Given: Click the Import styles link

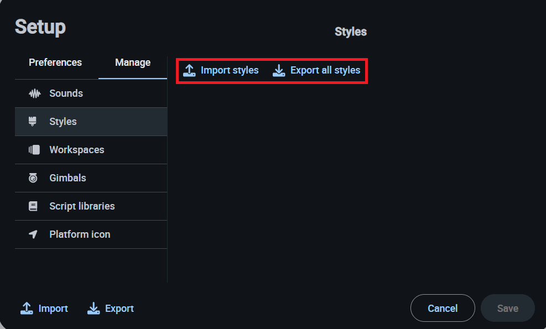Looking at the screenshot, I should 230,70.
